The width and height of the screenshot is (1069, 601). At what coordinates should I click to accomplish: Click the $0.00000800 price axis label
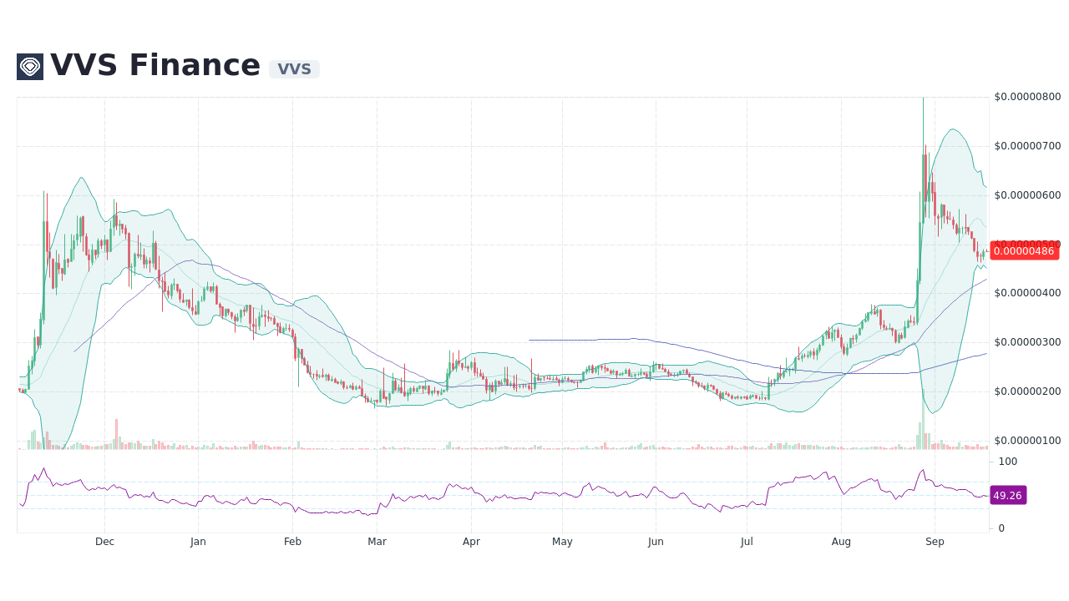[x=1026, y=97]
